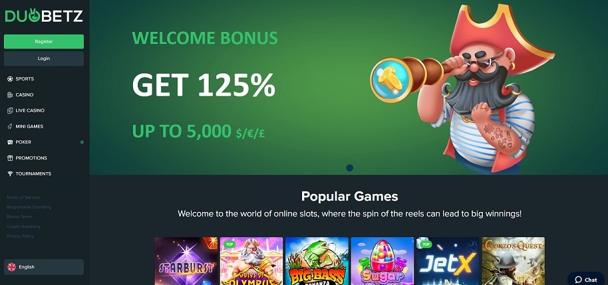Click the Promotions gift icon

pos(10,158)
